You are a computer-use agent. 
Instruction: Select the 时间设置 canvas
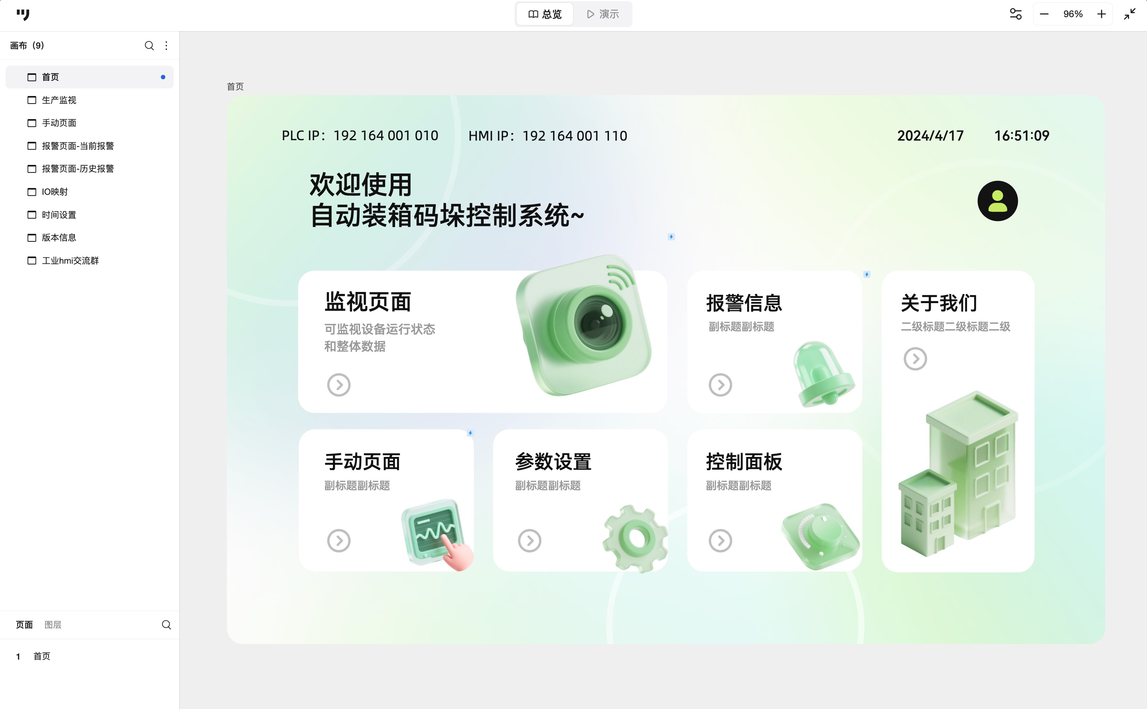pyautogui.click(x=90, y=215)
